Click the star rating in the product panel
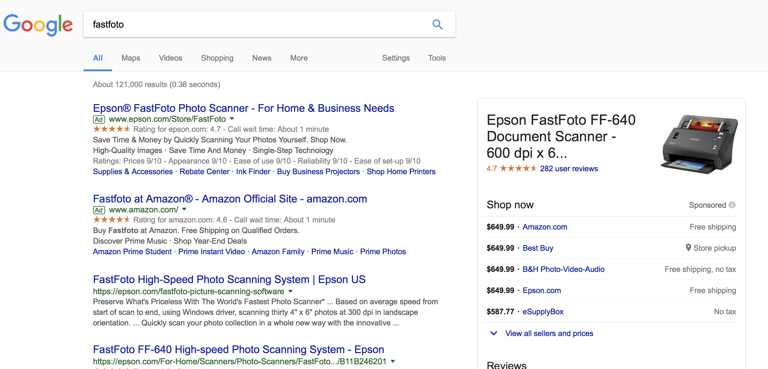This screenshot has height=369, width=768. pyautogui.click(x=518, y=168)
